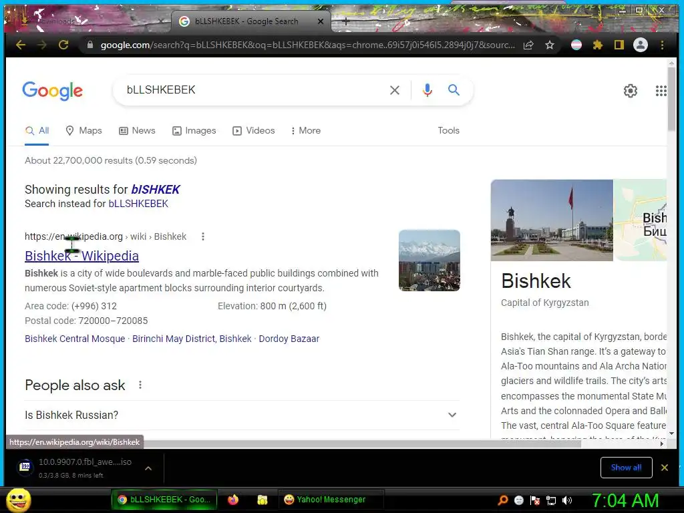Open options dots beside Wikipedia result
Viewport: 684px width, 513px height.
tap(203, 236)
